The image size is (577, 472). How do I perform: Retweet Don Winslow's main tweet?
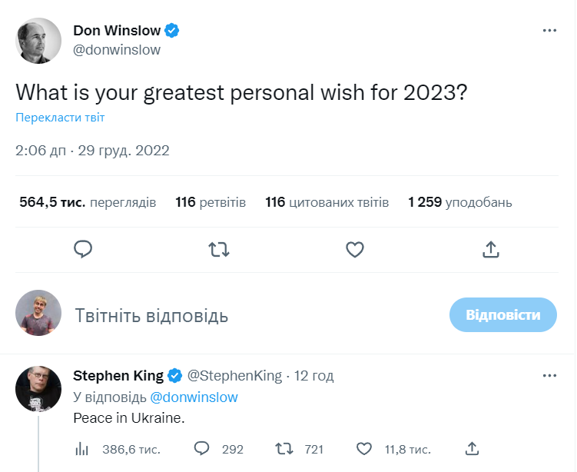[219, 249]
